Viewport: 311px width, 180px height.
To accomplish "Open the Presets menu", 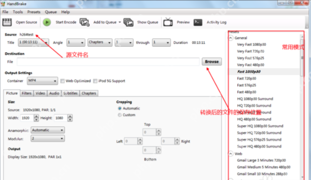I will pos(34,12).
